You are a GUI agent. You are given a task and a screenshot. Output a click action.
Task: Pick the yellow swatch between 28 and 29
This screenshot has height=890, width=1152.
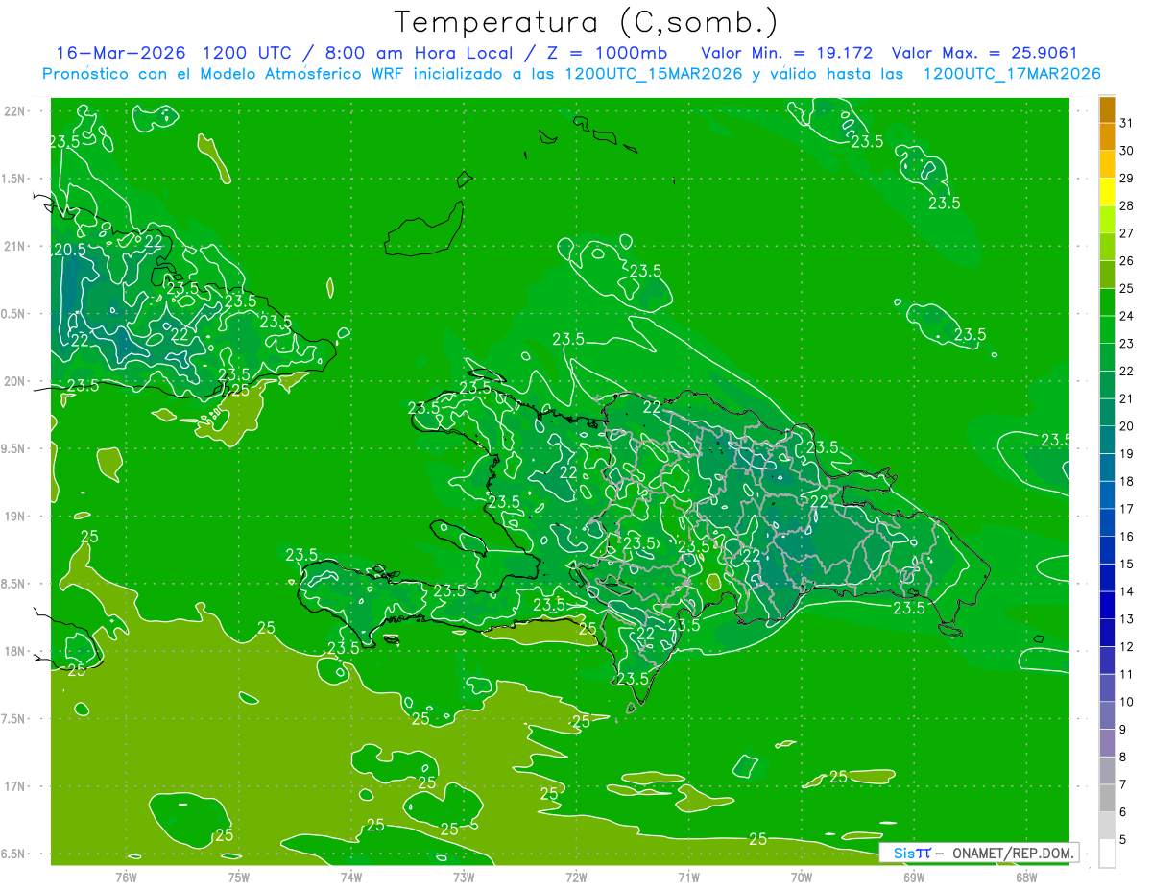(x=1107, y=192)
